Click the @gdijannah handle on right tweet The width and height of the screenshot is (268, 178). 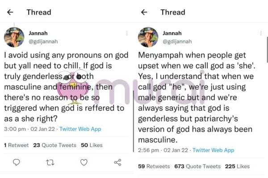177,41
